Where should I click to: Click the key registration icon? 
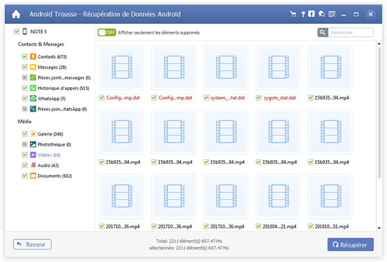coord(302,14)
